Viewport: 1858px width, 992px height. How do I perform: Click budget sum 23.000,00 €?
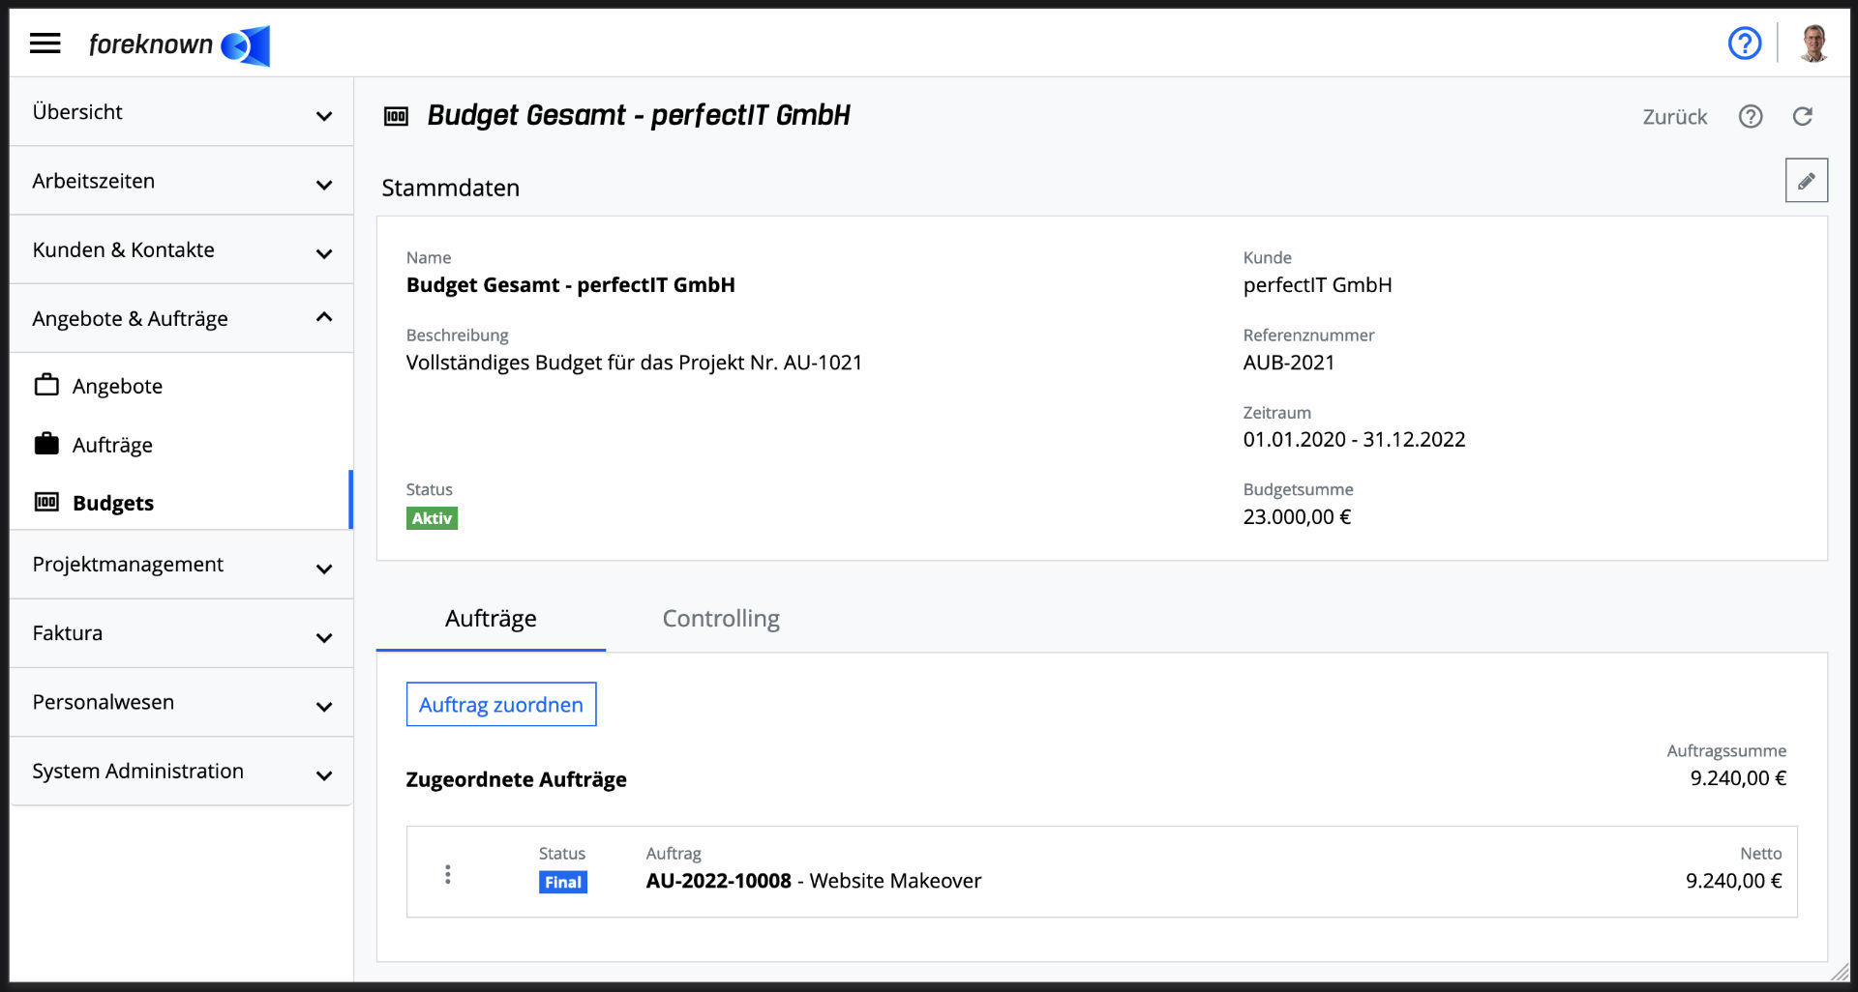pos(1297,517)
